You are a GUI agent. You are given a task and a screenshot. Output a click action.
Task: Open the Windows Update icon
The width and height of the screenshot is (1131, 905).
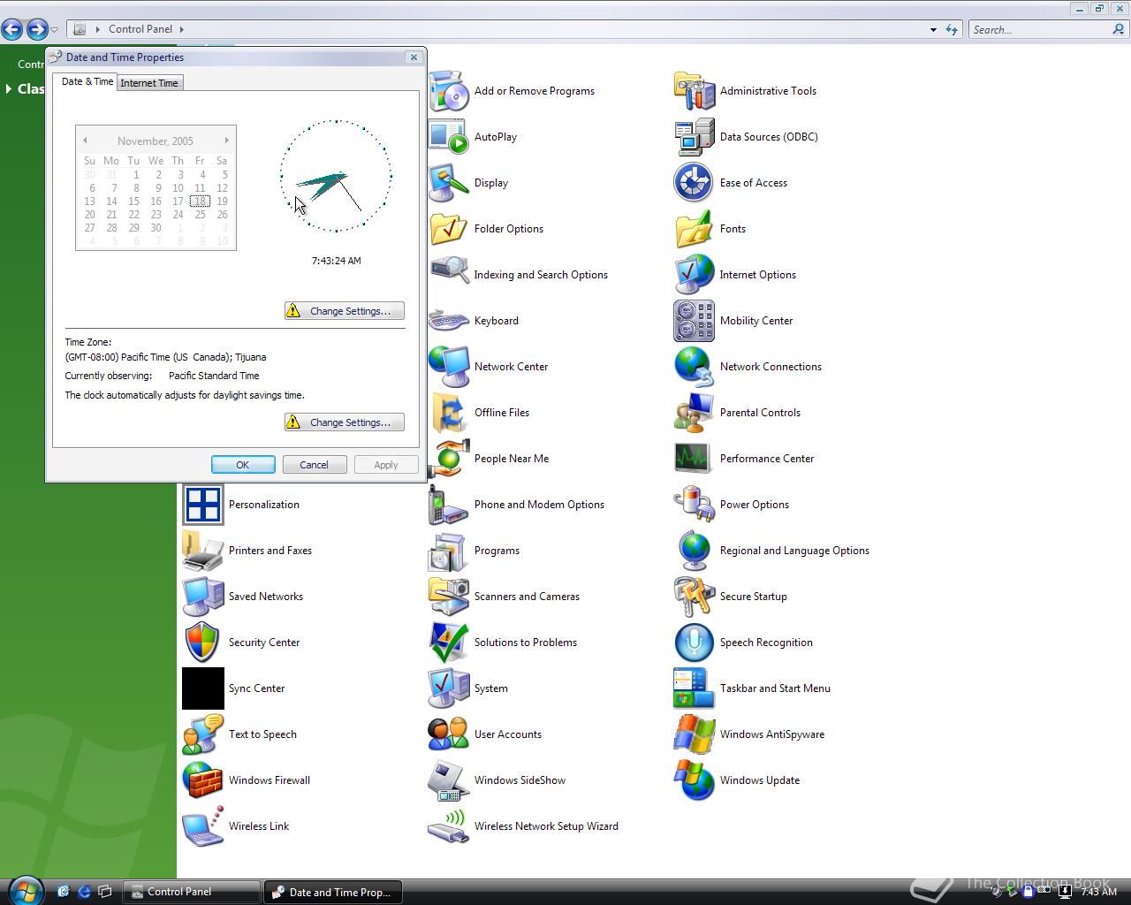click(x=695, y=780)
